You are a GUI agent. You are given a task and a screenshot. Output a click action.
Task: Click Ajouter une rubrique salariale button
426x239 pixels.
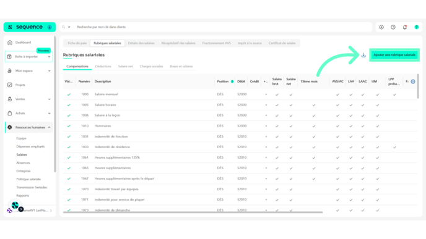394,55
